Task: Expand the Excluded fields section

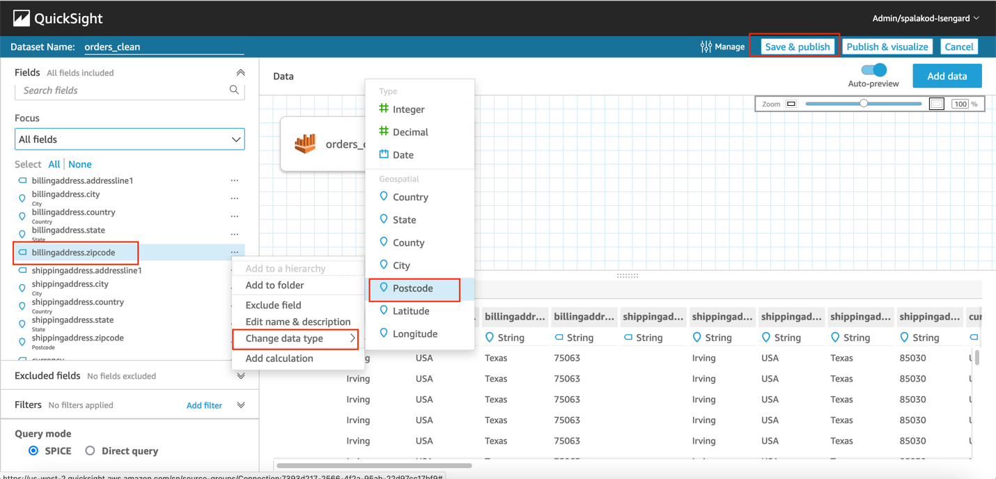Action: point(241,376)
